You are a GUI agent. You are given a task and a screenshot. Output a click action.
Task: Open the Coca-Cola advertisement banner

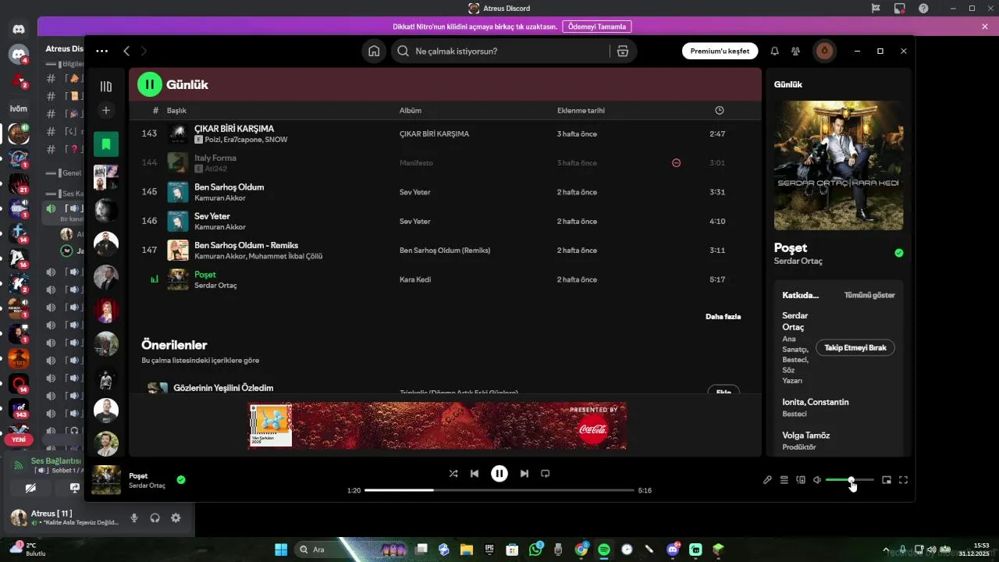click(x=437, y=425)
